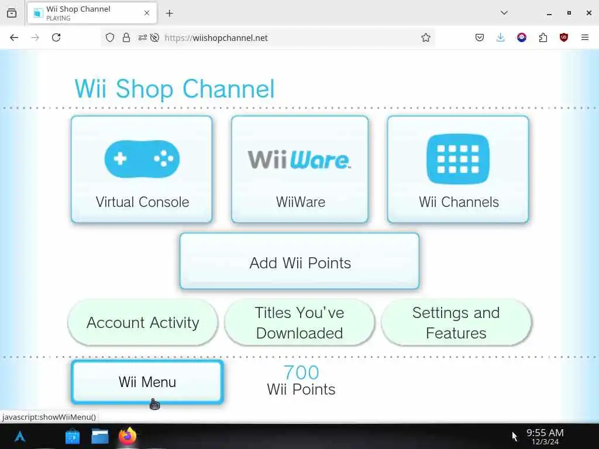Click the Firefox icon on the taskbar
The image size is (599, 449).
(127, 436)
